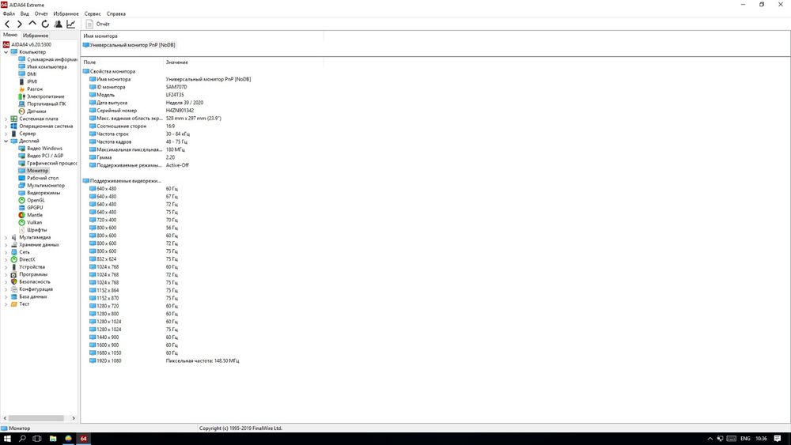The image size is (791, 445).
Task: Click sidebar scrollbar right arrow
Action: [74, 418]
